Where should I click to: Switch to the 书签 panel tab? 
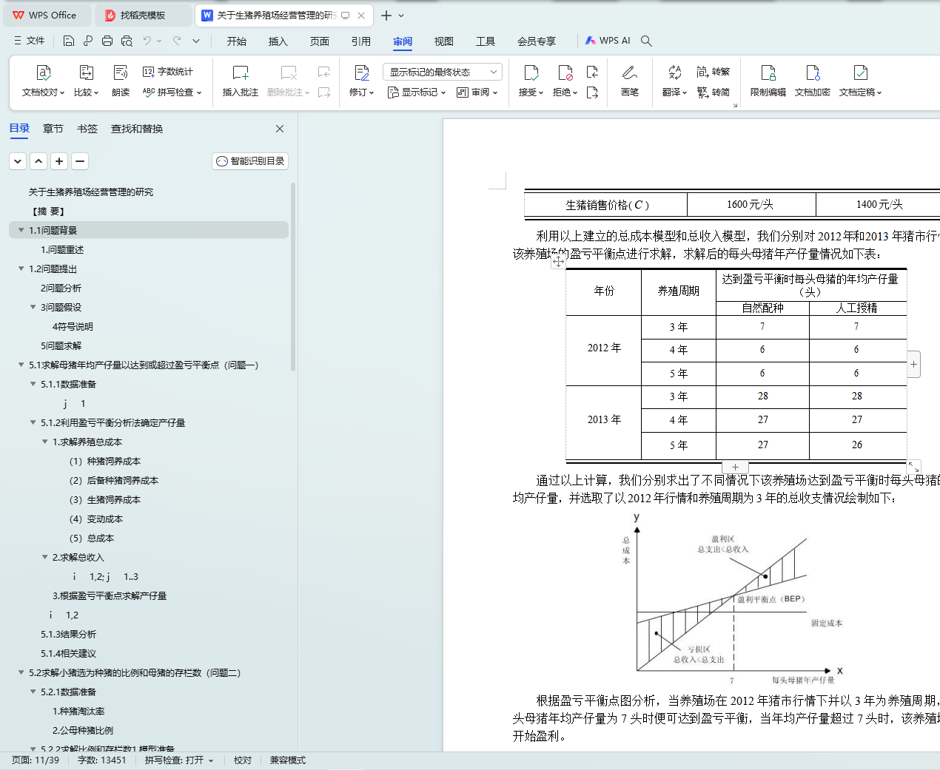click(87, 129)
